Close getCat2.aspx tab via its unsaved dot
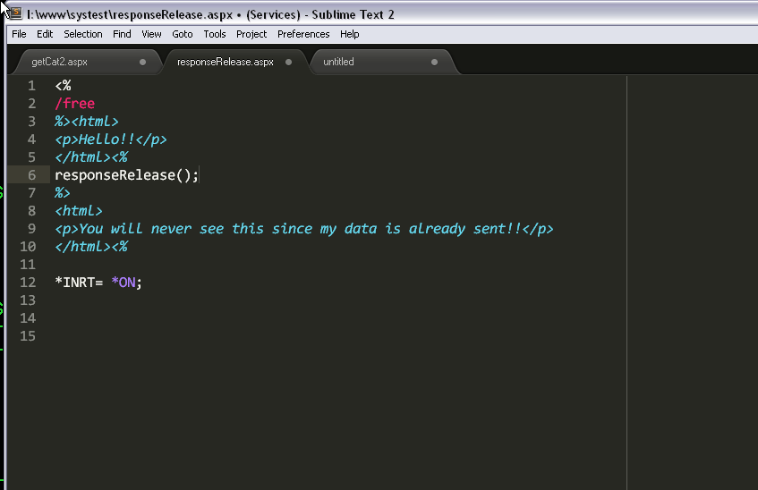This screenshot has width=758, height=490. point(142,62)
